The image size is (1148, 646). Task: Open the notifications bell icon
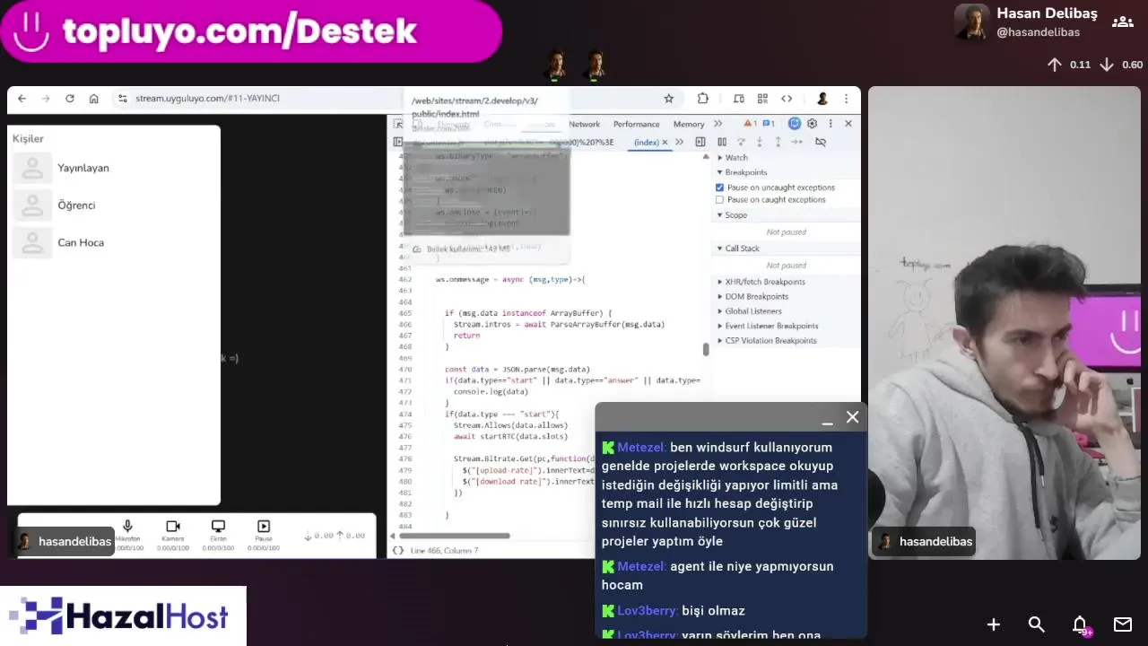point(1081,624)
